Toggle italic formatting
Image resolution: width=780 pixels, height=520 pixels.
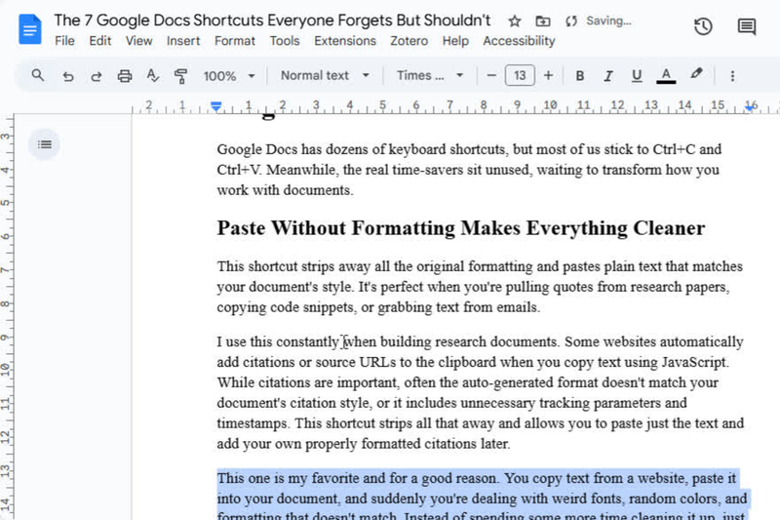point(607,76)
